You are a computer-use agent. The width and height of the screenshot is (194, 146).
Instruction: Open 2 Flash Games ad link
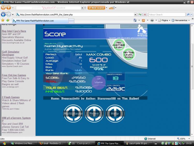point(11,97)
